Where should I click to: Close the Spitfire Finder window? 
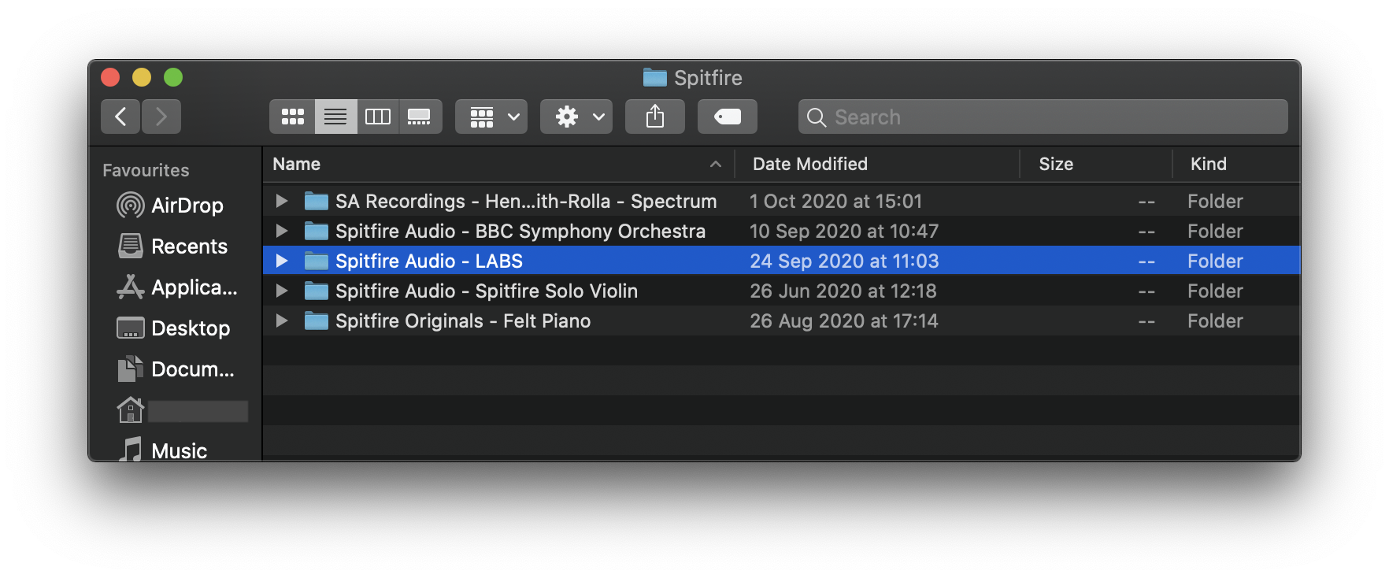110,77
